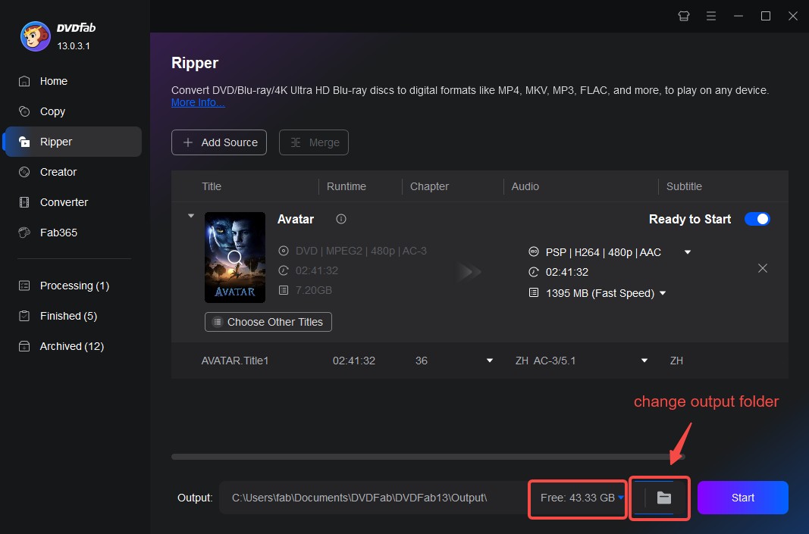Image resolution: width=809 pixels, height=534 pixels.
Task: Open the hamburger menu in titlebar
Action: pos(711,15)
